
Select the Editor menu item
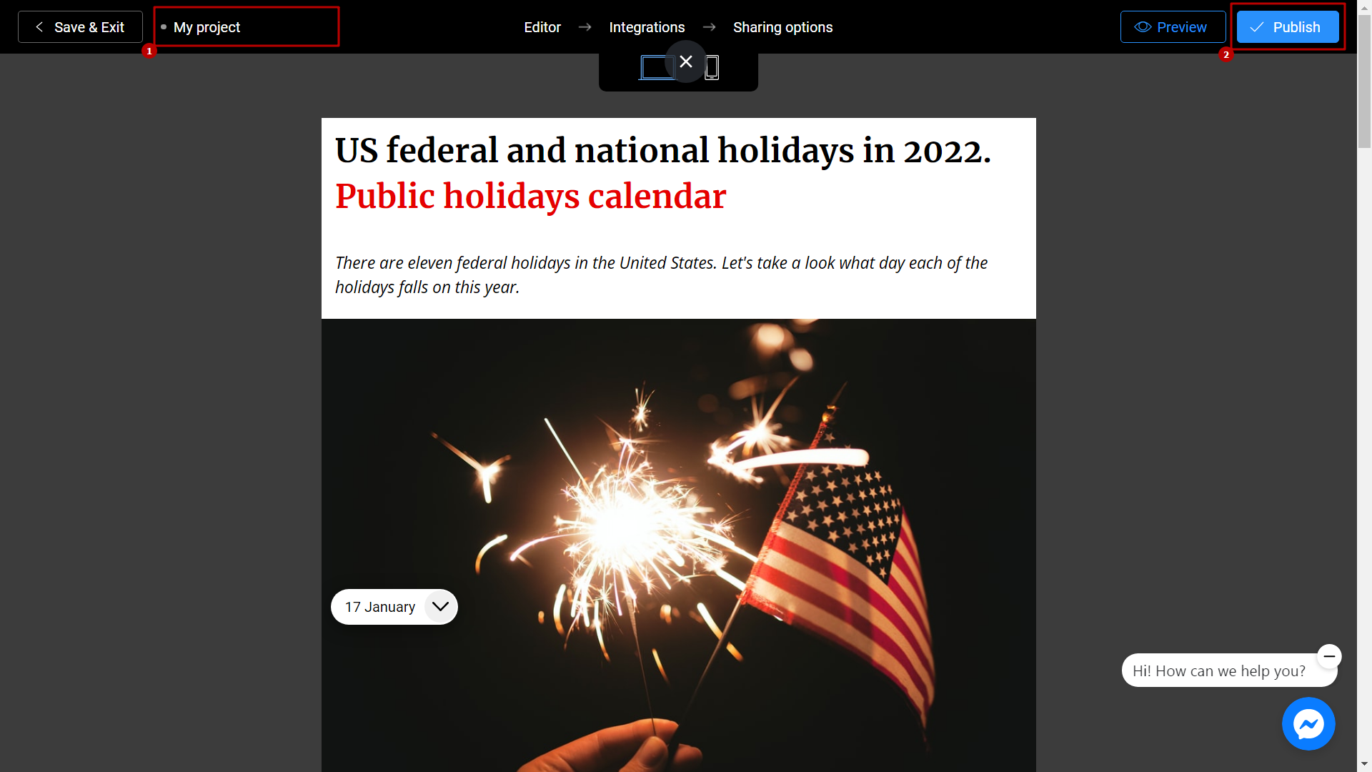[x=542, y=26]
